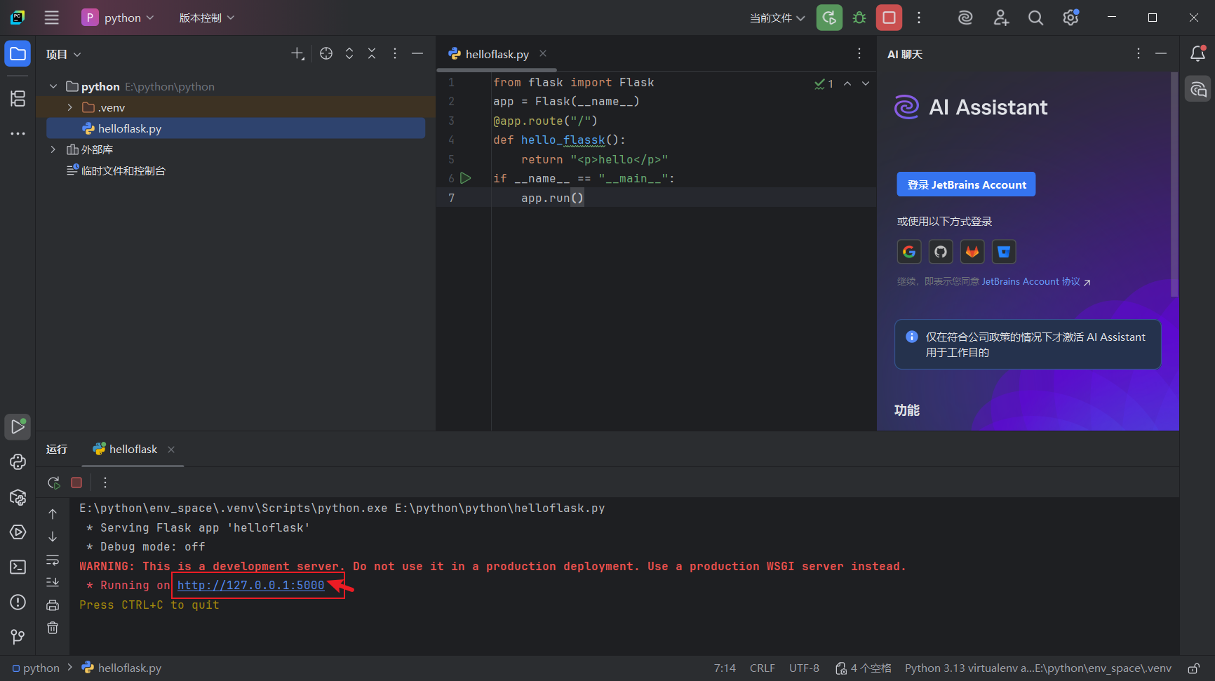This screenshot has height=681, width=1215.
Task: Open the Terminal tool window
Action: tap(18, 567)
